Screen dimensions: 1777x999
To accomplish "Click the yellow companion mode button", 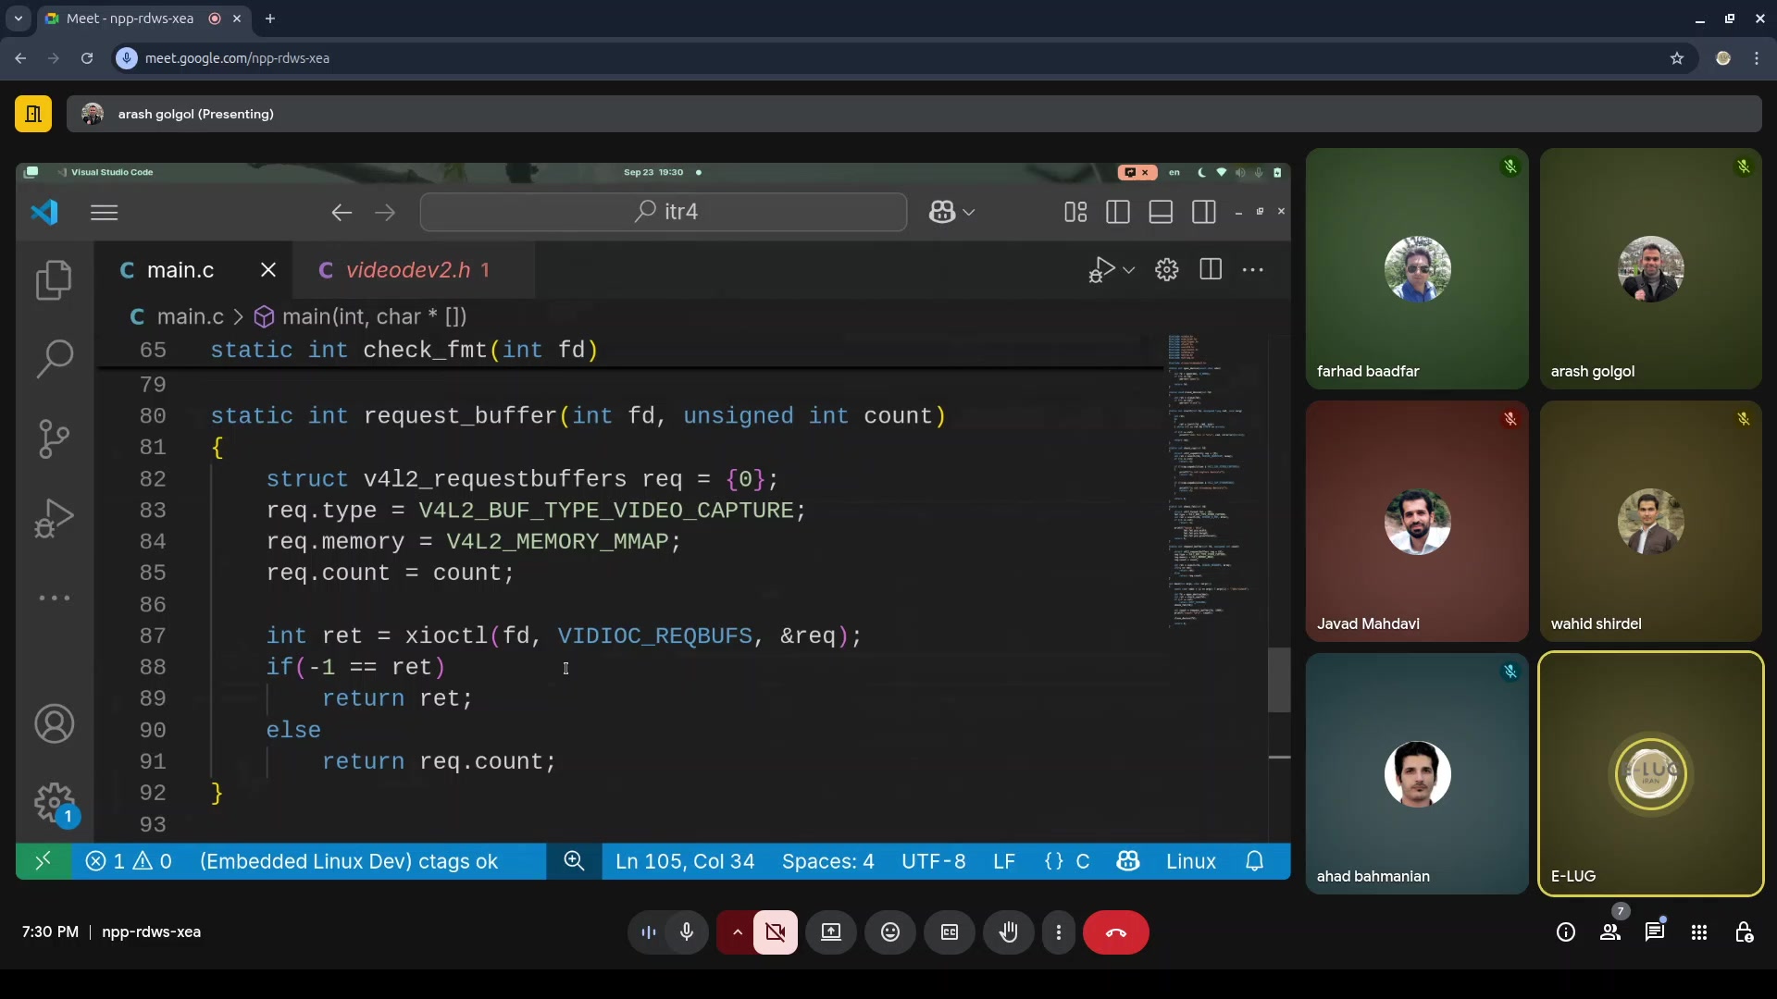I will (x=33, y=114).
